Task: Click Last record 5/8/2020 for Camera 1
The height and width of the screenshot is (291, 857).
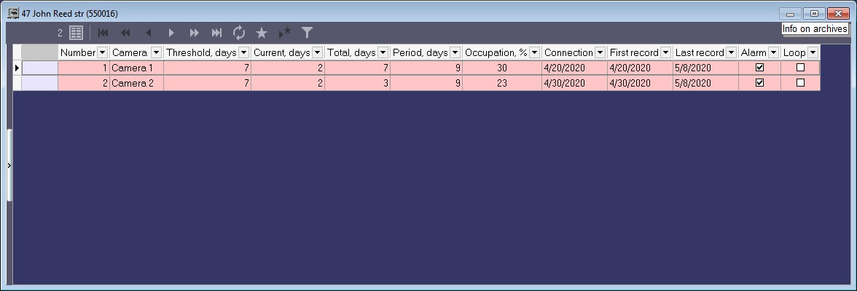Action: click(705, 68)
